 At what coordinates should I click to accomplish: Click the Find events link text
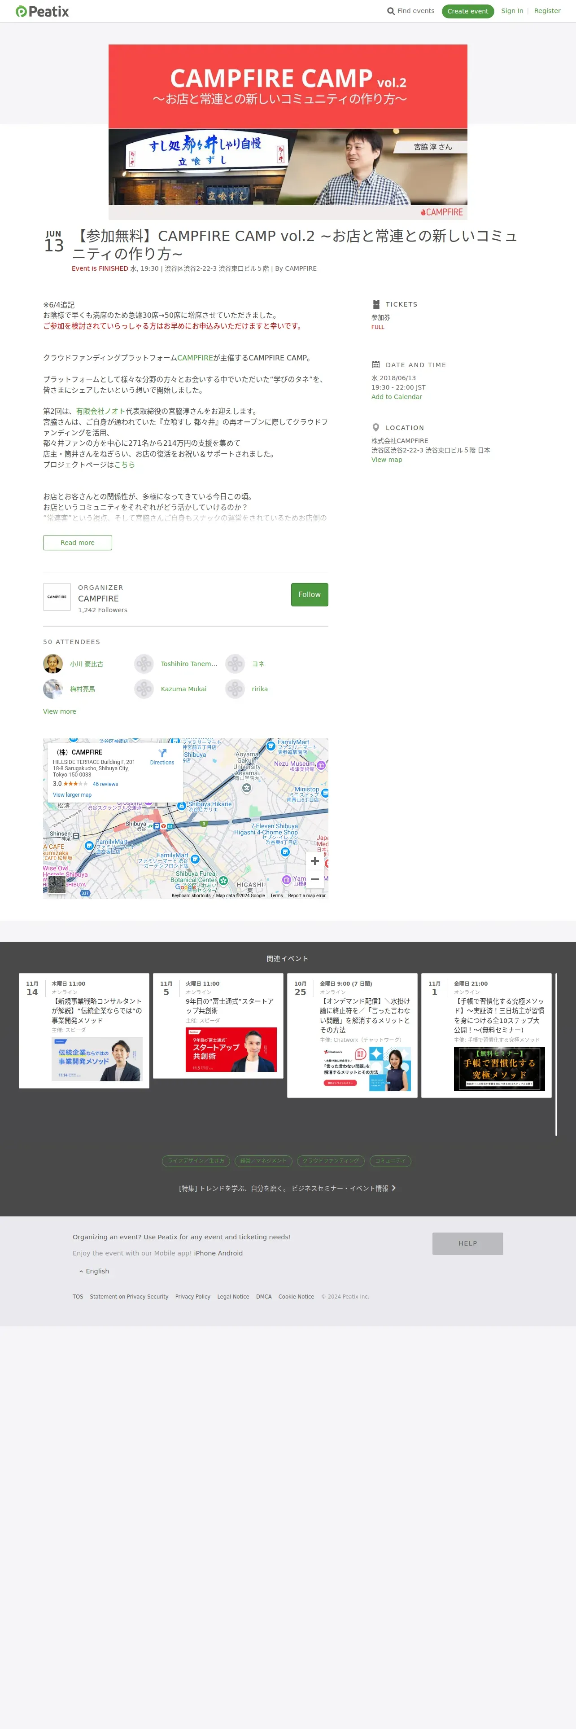[416, 11]
